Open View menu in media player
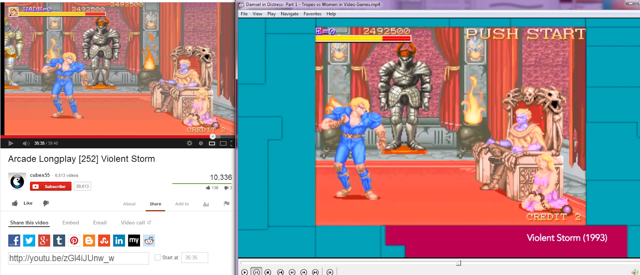Image resolution: width=640 pixels, height=275 pixels. click(x=257, y=14)
